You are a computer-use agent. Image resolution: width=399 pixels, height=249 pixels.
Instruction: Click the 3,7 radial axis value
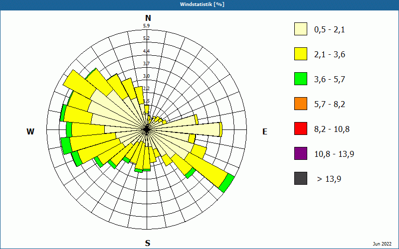tap(146, 64)
